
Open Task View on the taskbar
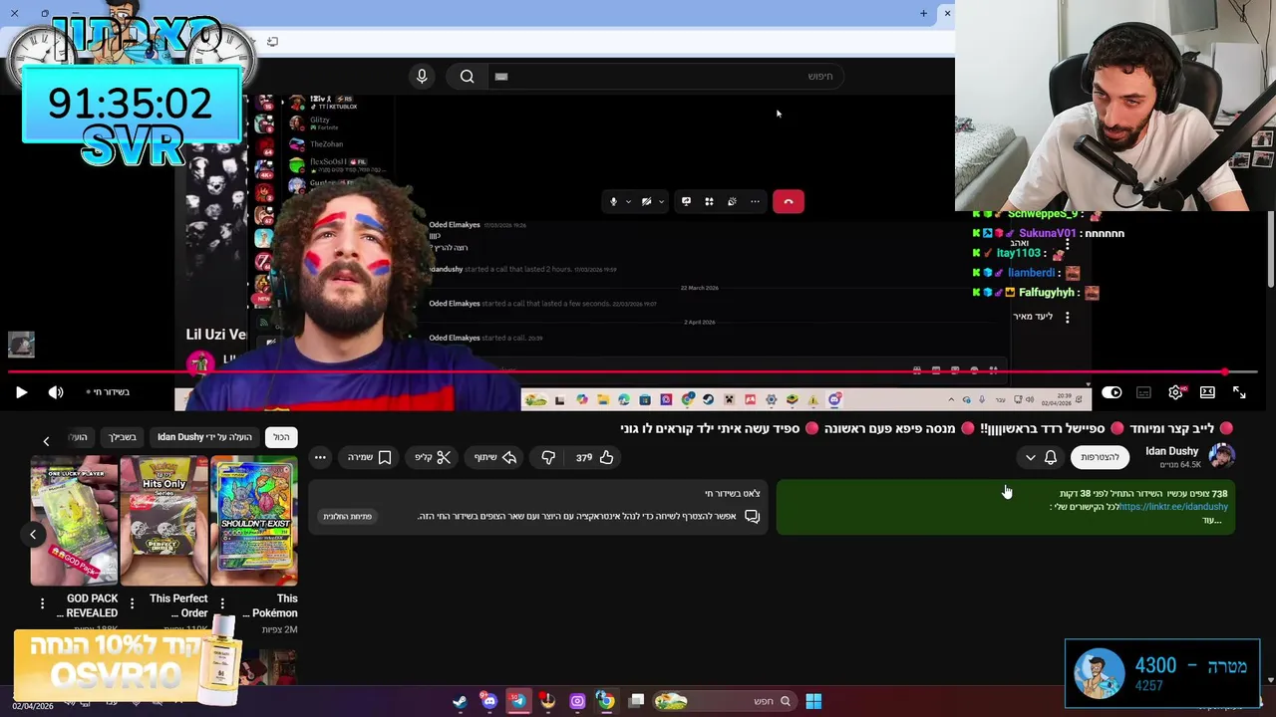click(637, 701)
